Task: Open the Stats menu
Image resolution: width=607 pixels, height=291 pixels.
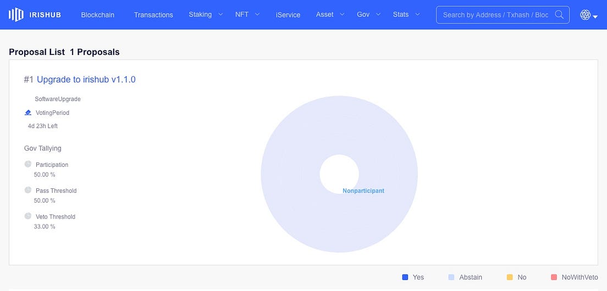Action: pyautogui.click(x=401, y=14)
